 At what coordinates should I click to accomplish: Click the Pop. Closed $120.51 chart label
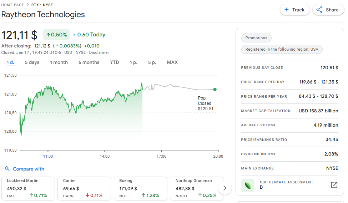click(x=206, y=103)
